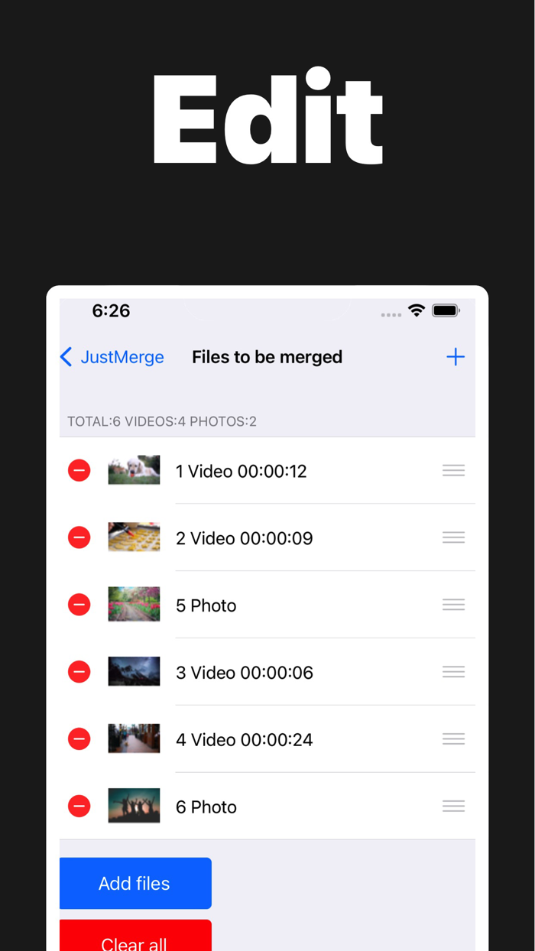
Task: Tap the reorder handle for 5 Photo
Action: 453,605
